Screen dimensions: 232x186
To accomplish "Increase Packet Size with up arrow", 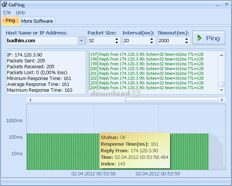I will click(117, 39).
